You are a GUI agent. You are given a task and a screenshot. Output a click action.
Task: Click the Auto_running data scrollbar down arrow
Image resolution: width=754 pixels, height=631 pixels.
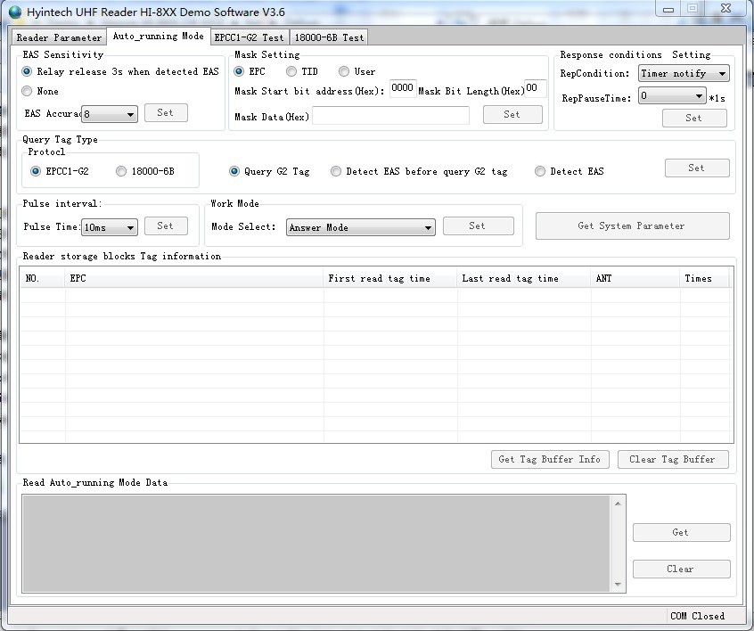618,585
